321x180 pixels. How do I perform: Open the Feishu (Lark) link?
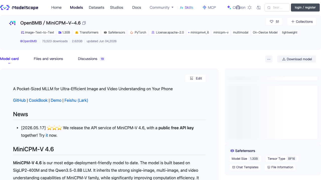click(76, 100)
